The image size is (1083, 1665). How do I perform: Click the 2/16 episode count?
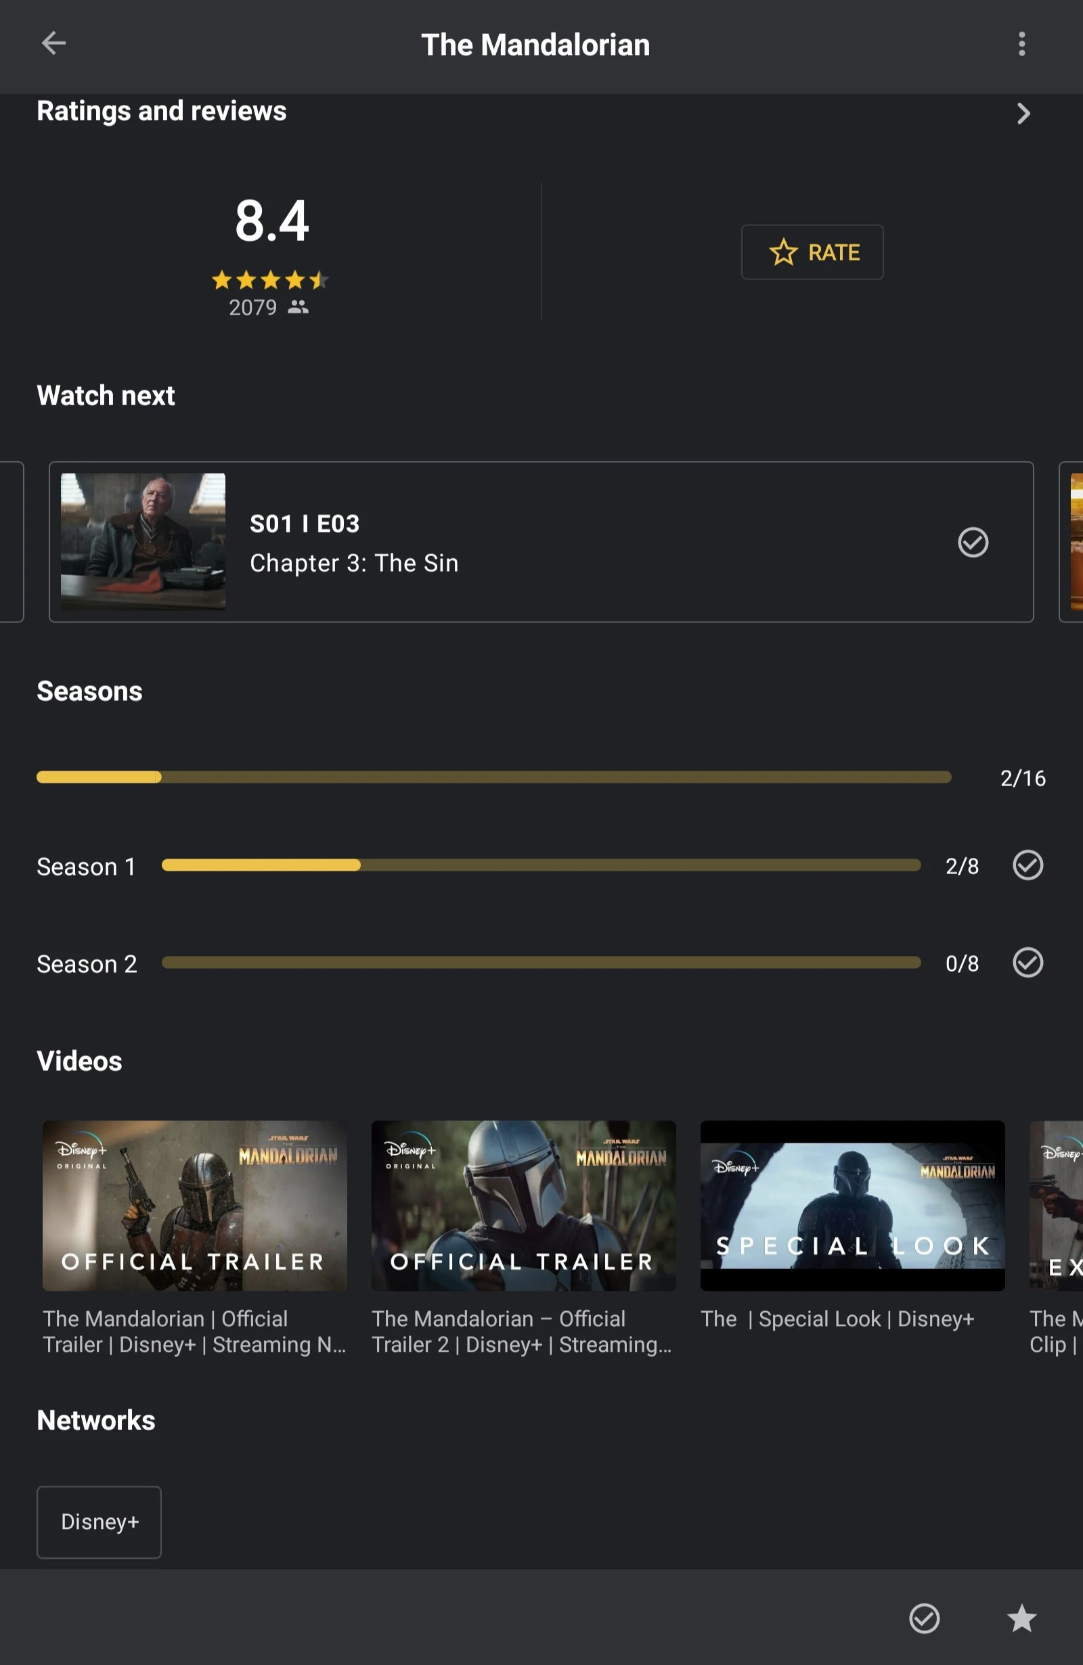[x=1023, y=778]
